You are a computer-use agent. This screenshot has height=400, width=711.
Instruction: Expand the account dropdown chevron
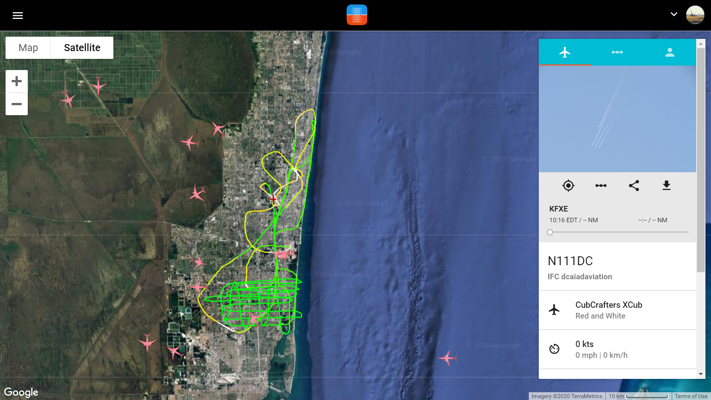674,14
